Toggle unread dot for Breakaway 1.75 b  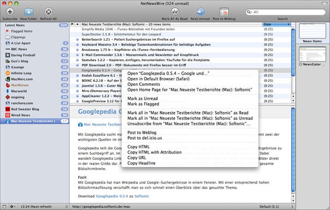(x=78, y=49)
